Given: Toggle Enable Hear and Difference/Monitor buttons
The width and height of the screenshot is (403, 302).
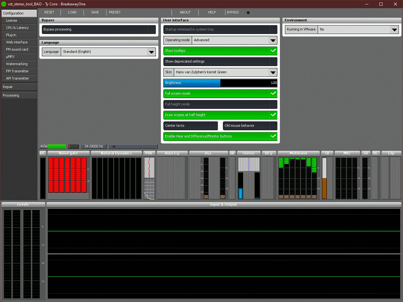Looking at the screenshot, I should [220, 137].
